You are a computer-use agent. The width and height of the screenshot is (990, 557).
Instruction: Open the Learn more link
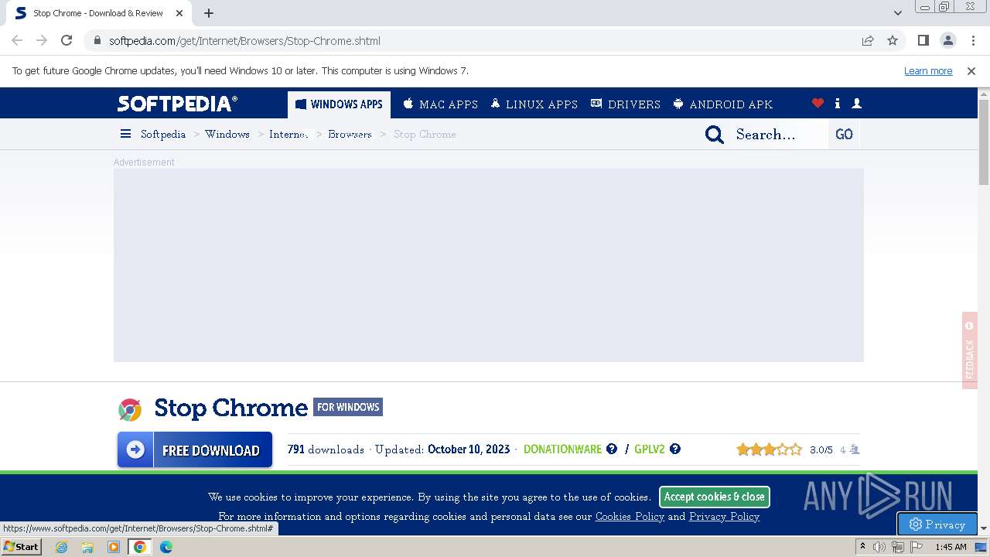pos(928,70)
